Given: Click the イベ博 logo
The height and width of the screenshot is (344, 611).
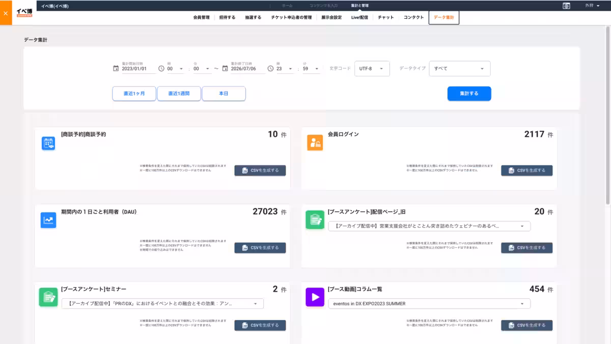Looking at the screenshot, I should 24,12.
